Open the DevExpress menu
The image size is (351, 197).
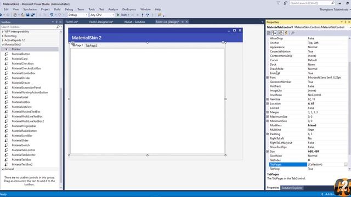129,9
